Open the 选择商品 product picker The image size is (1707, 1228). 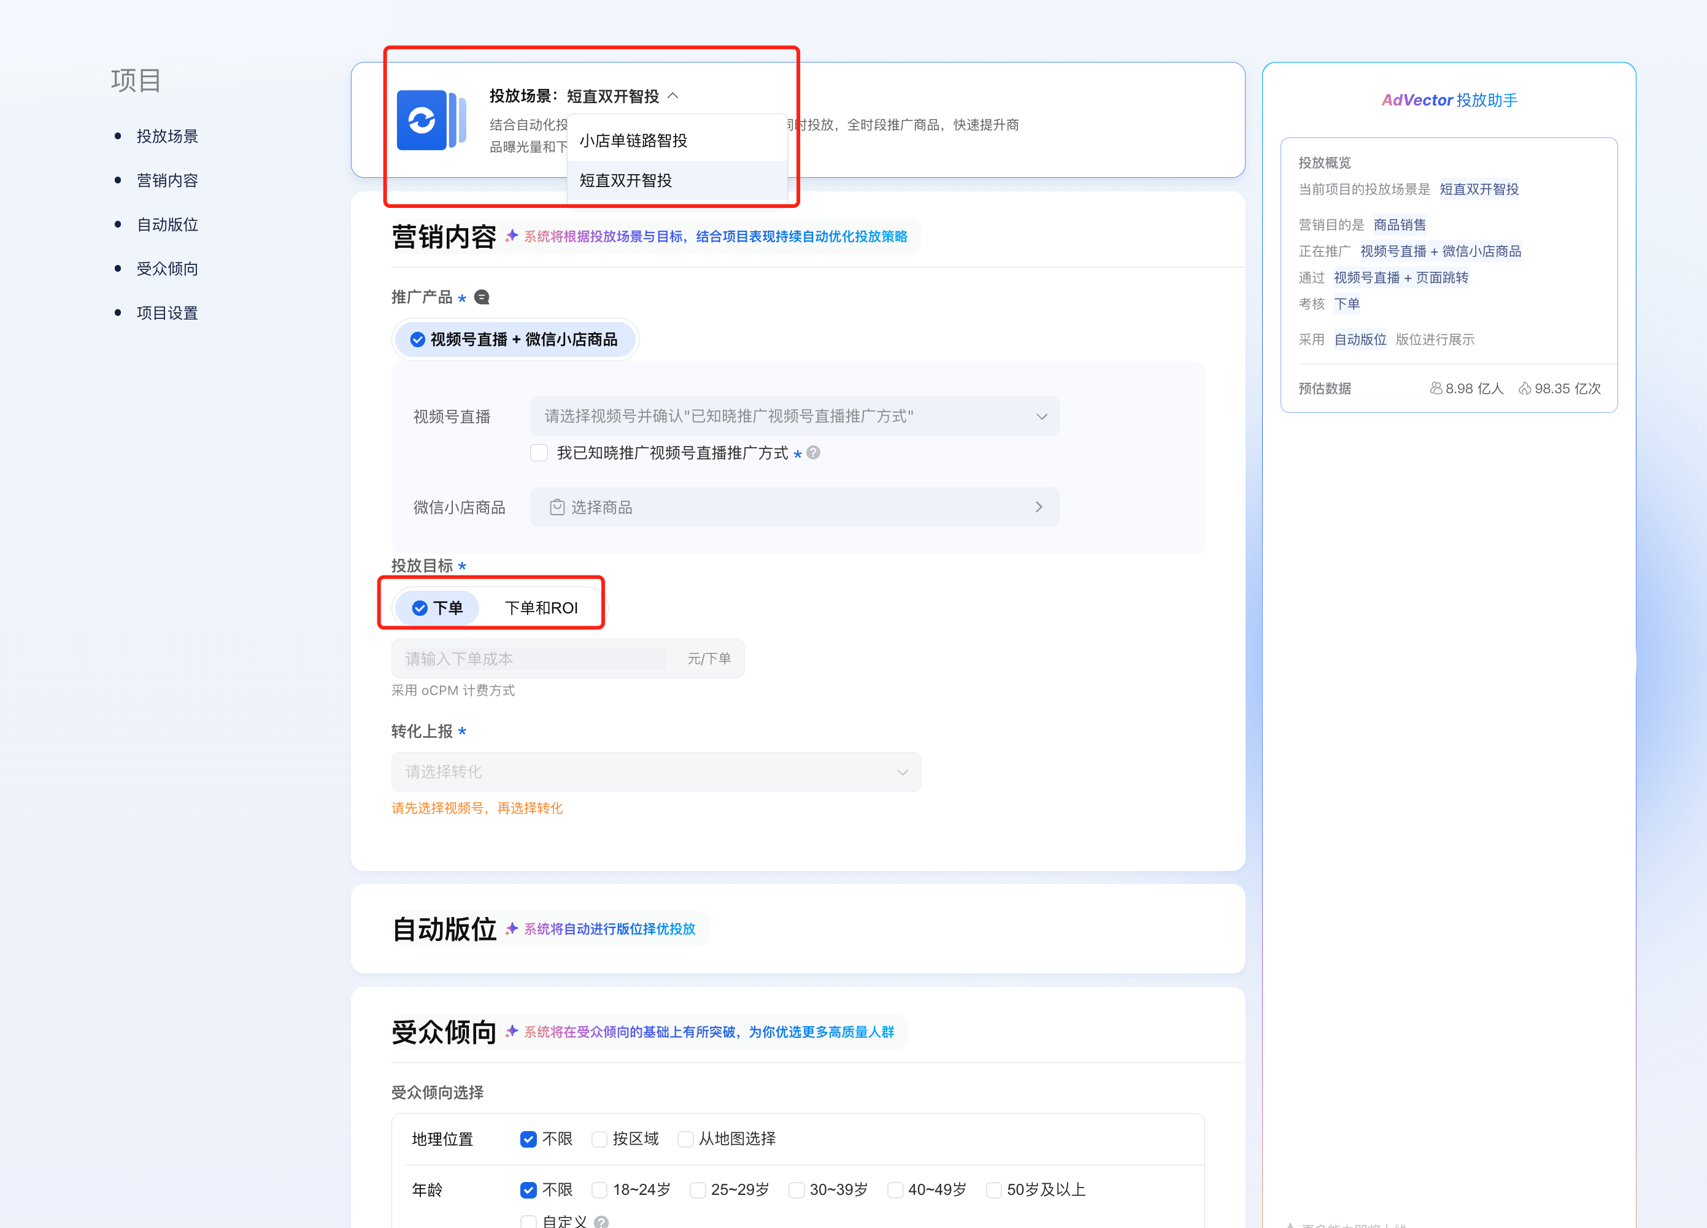click(794, 507)
